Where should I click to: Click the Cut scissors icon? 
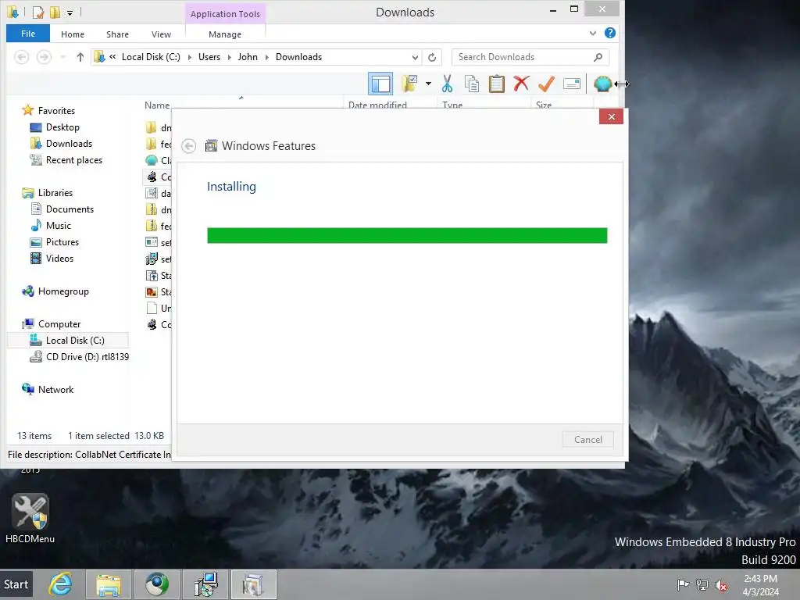[x=447, y=84]
